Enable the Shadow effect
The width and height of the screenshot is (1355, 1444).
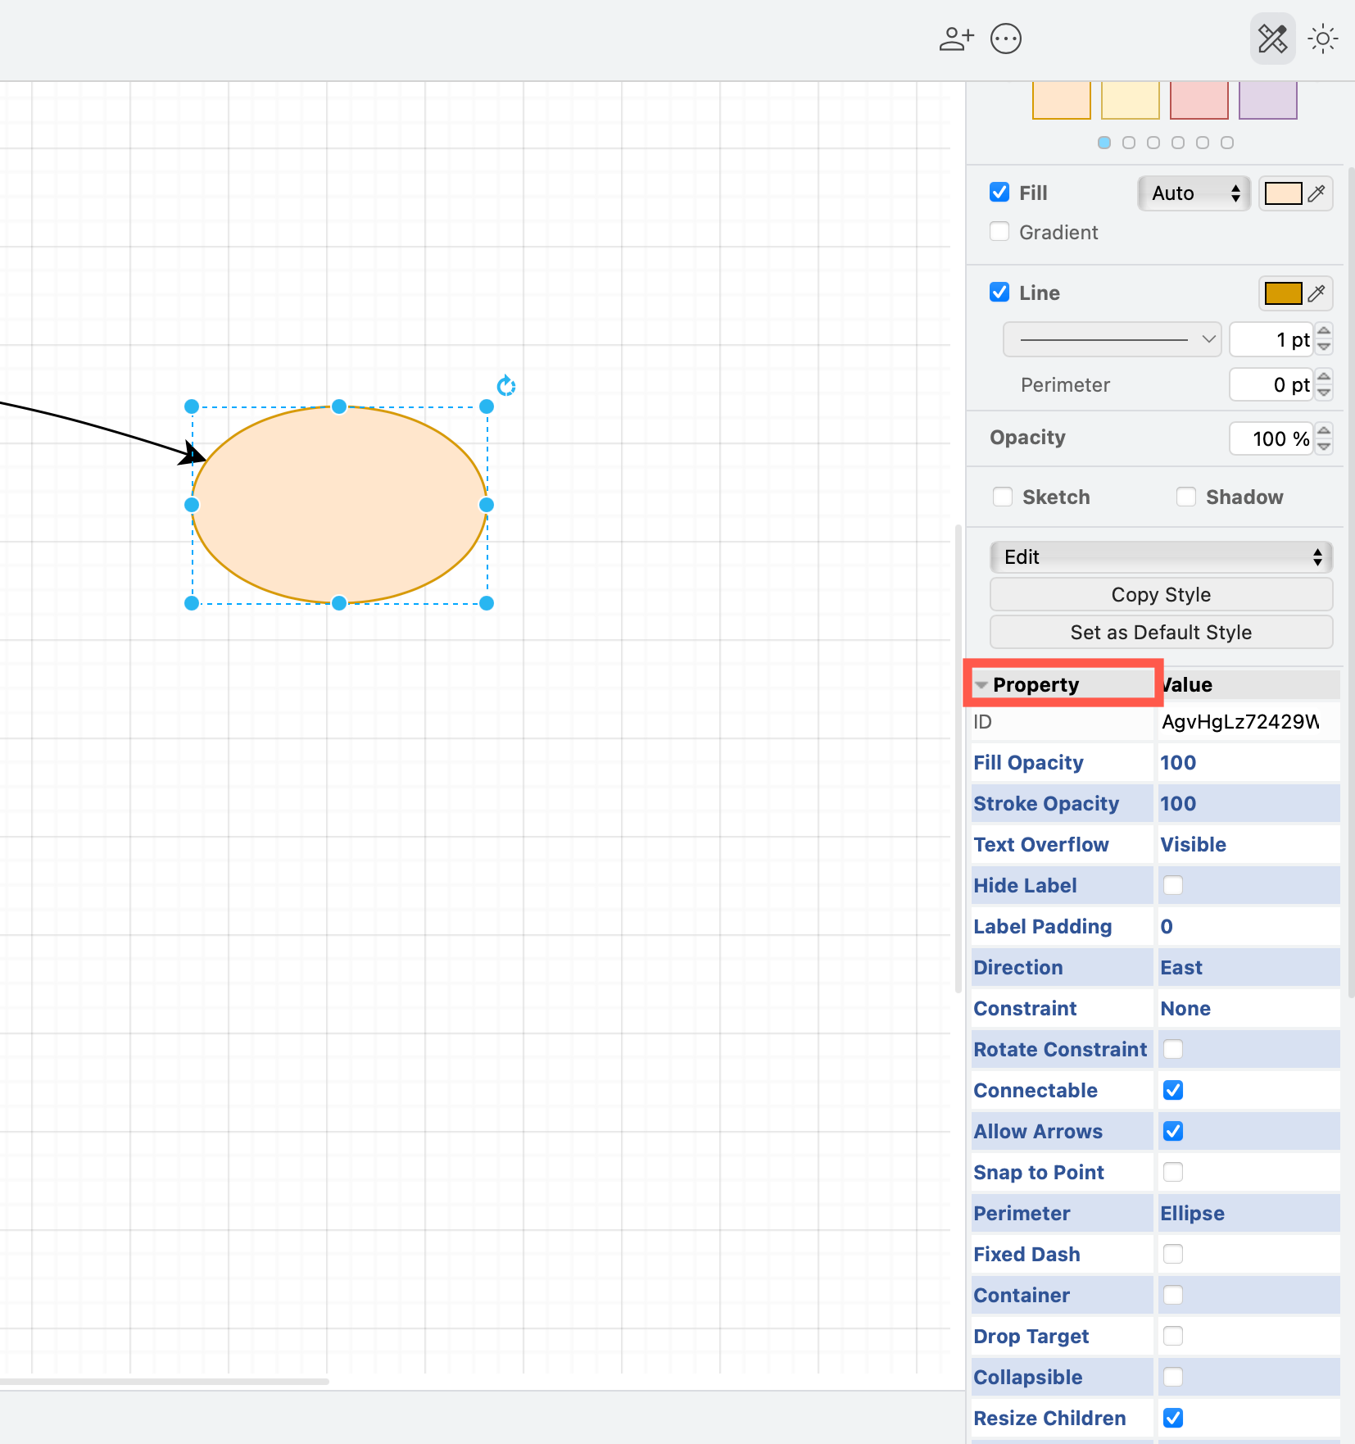click(1187, 497)
